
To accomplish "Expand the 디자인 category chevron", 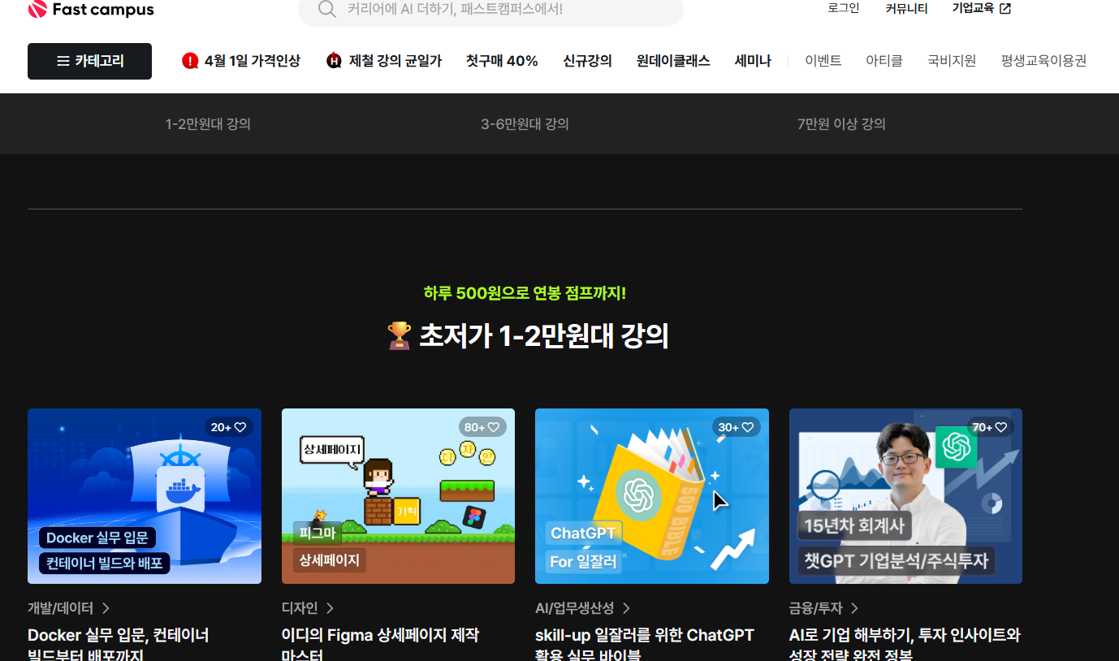I will click(x=330, y=608).
